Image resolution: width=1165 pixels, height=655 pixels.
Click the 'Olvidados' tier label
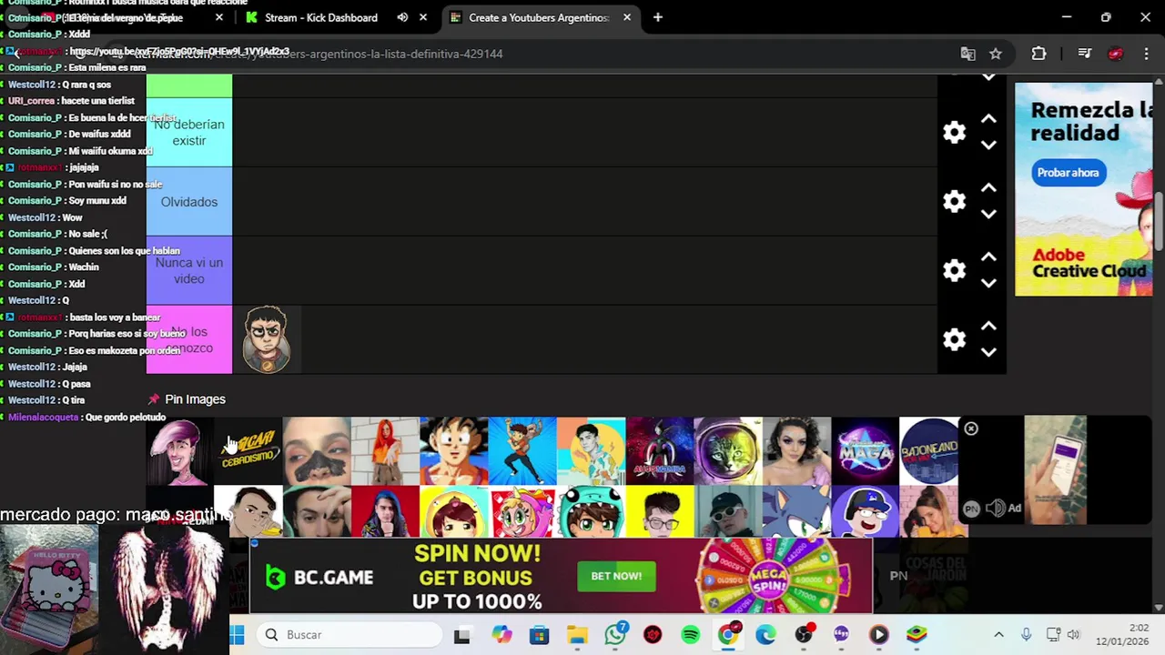point(189,202)
